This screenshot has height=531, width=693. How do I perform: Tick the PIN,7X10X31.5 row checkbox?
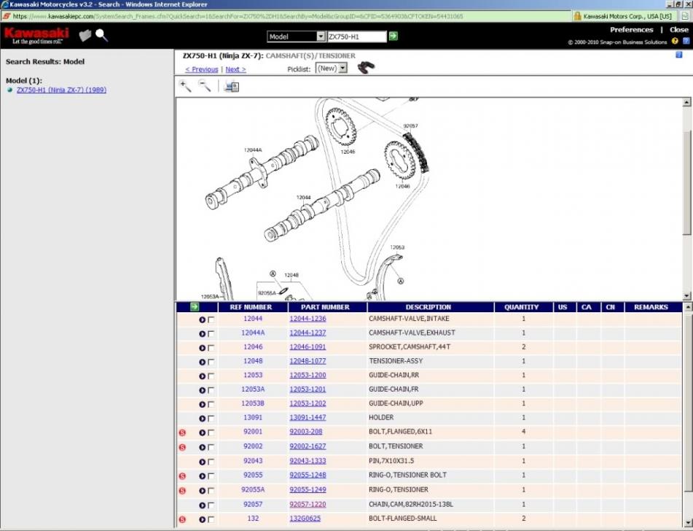(x=211, y=462)
